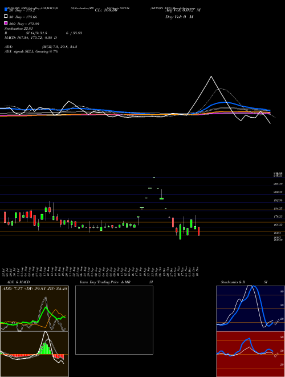
Task: Click the first red candlestick on the left
Action: tap(5, 217)
